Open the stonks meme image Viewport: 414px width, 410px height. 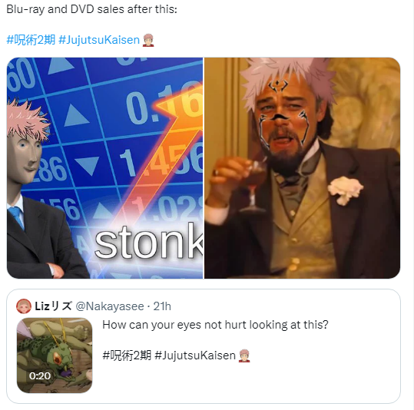click(104, 168)
